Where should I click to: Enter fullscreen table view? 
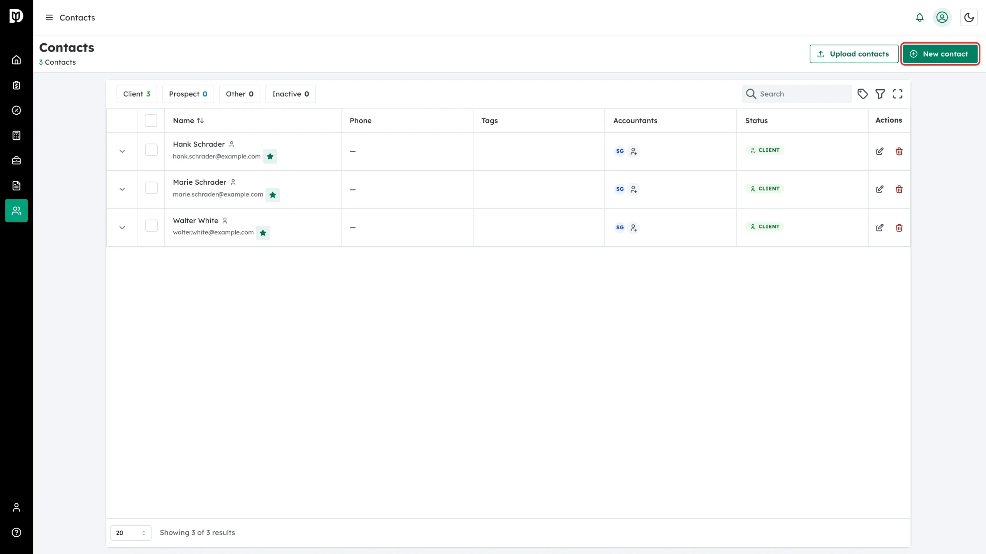pyautogui.click(x=897, y=94)
